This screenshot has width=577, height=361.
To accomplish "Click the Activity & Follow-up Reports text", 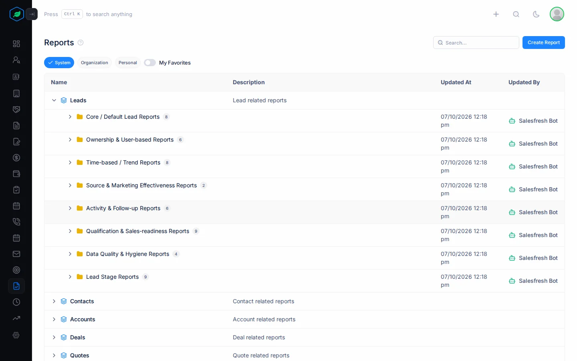I will [x=123, y=208].
